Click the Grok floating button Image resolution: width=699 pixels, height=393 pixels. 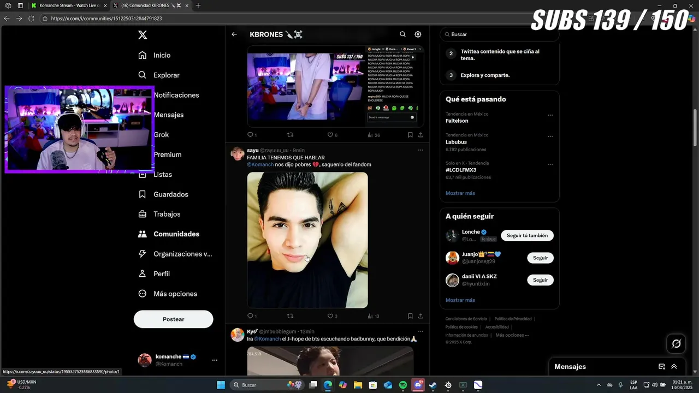tap(676, 343)
